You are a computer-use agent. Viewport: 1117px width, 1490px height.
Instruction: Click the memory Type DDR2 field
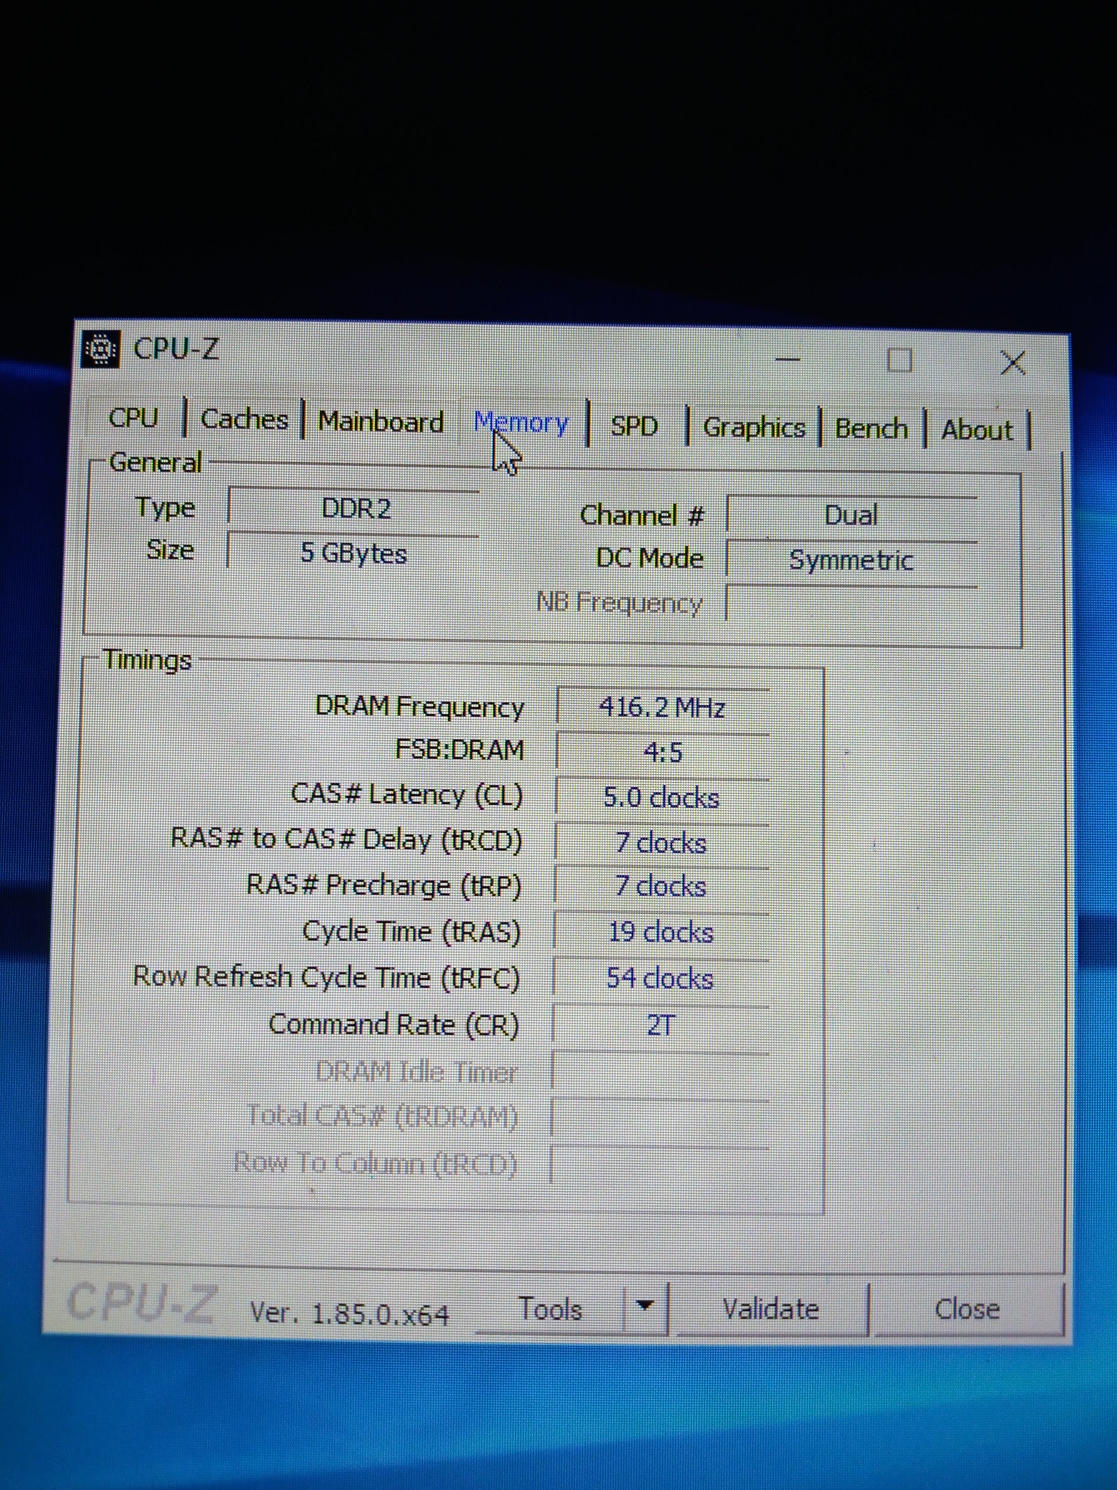tap(355, 509)
